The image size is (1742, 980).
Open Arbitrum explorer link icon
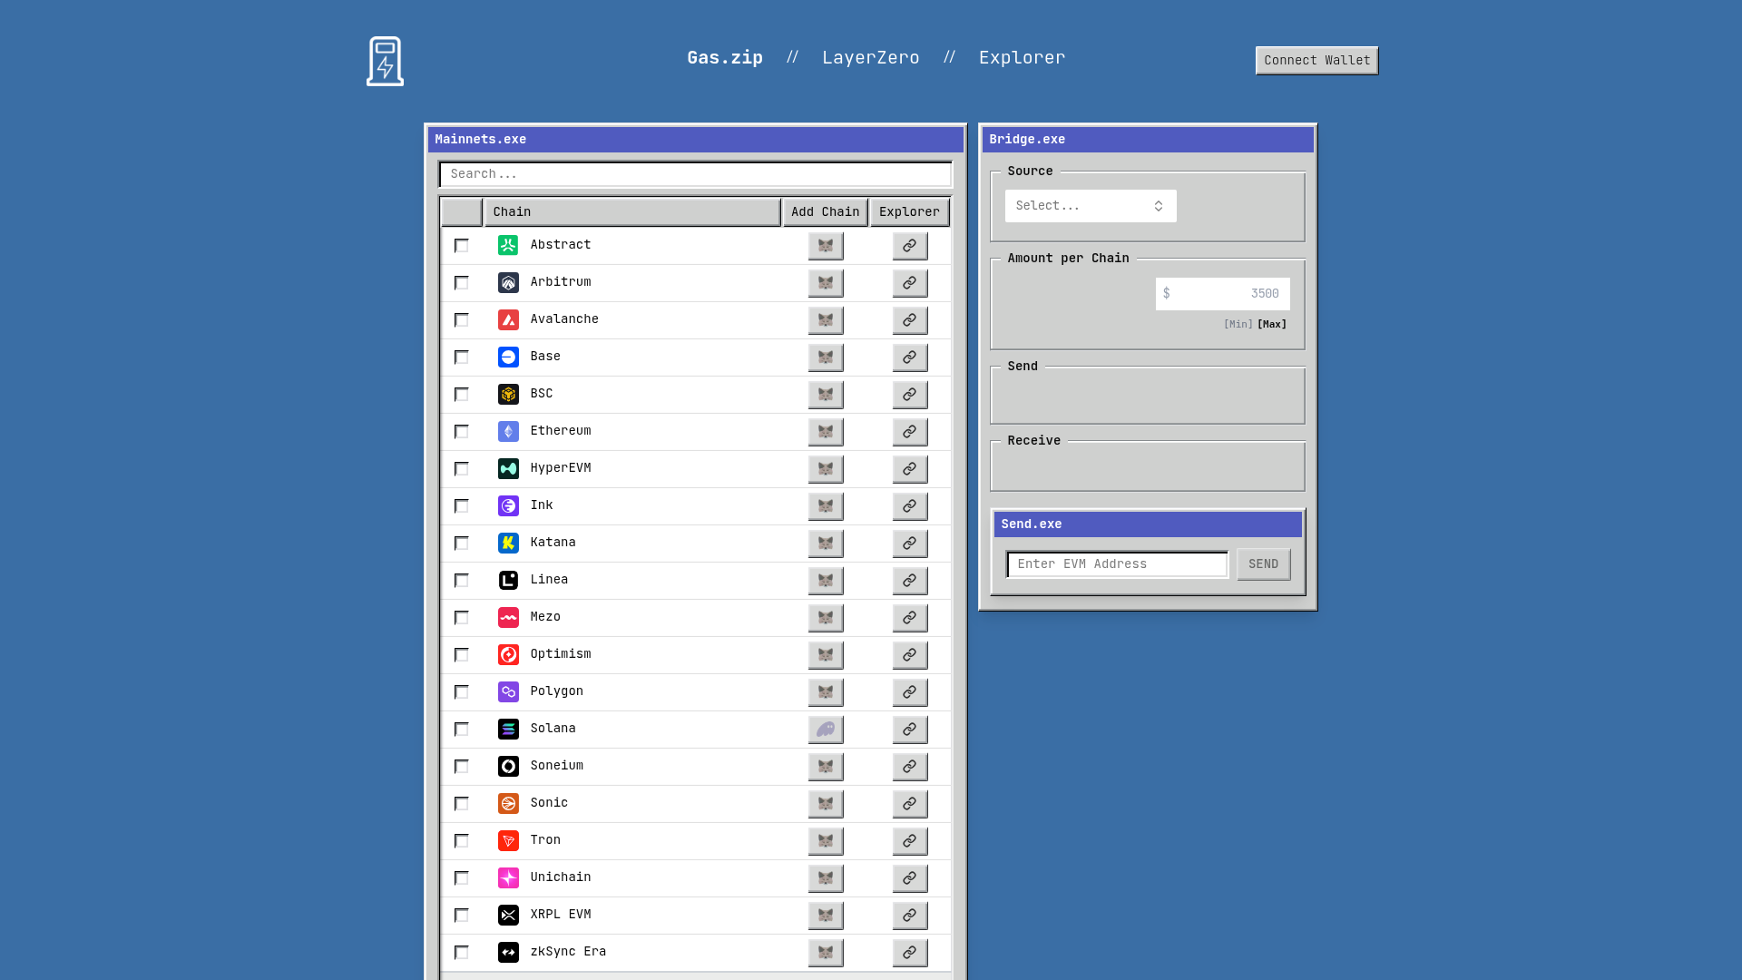coord(910,283)
